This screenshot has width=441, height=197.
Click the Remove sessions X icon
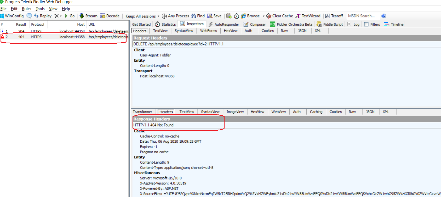pos(56,16)
